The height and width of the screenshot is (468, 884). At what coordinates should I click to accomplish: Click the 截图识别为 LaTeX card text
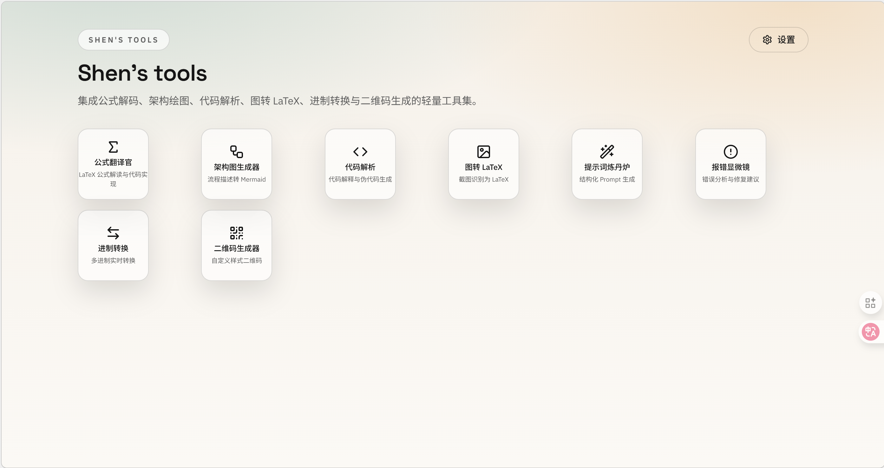click(483, 179)
